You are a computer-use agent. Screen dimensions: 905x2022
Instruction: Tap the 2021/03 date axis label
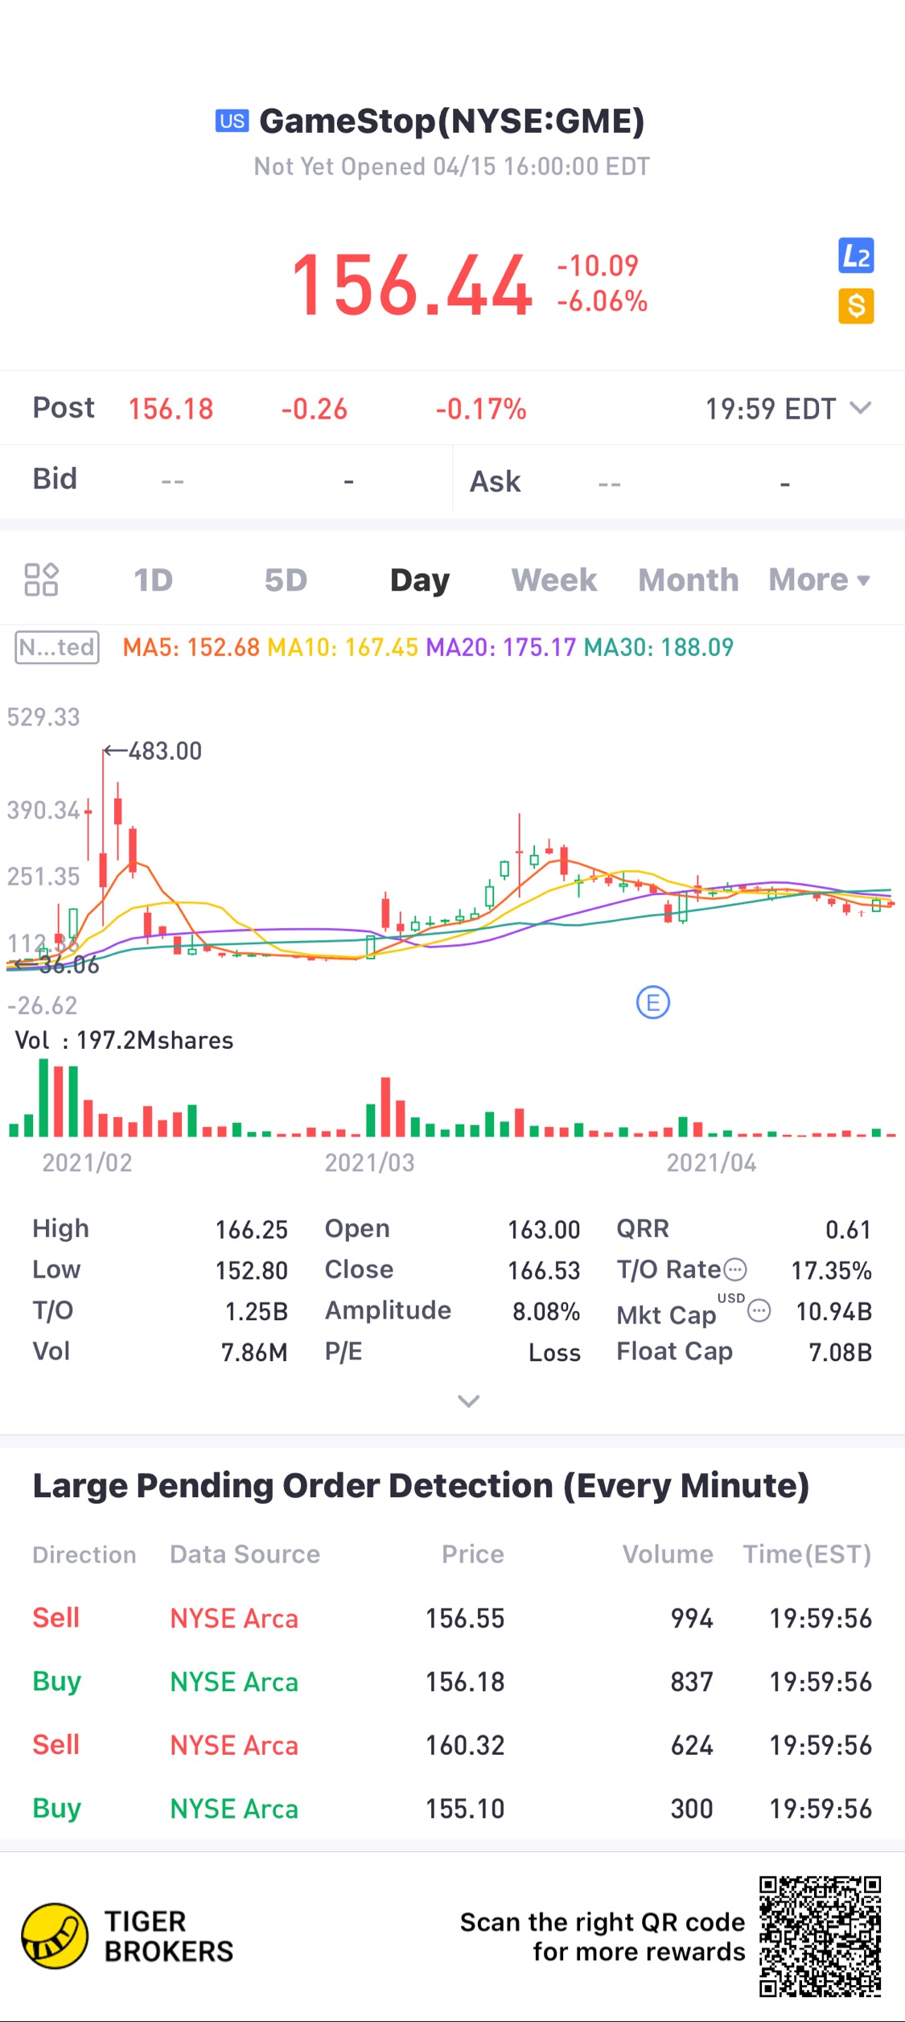pos(369,1162)
